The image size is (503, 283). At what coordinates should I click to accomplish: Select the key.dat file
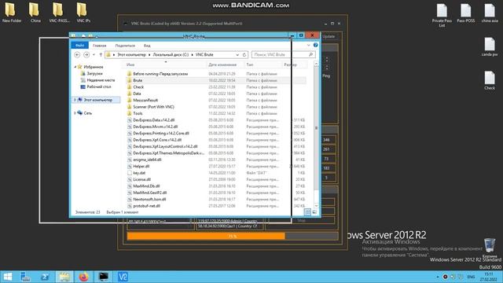(x=139, y=173)
